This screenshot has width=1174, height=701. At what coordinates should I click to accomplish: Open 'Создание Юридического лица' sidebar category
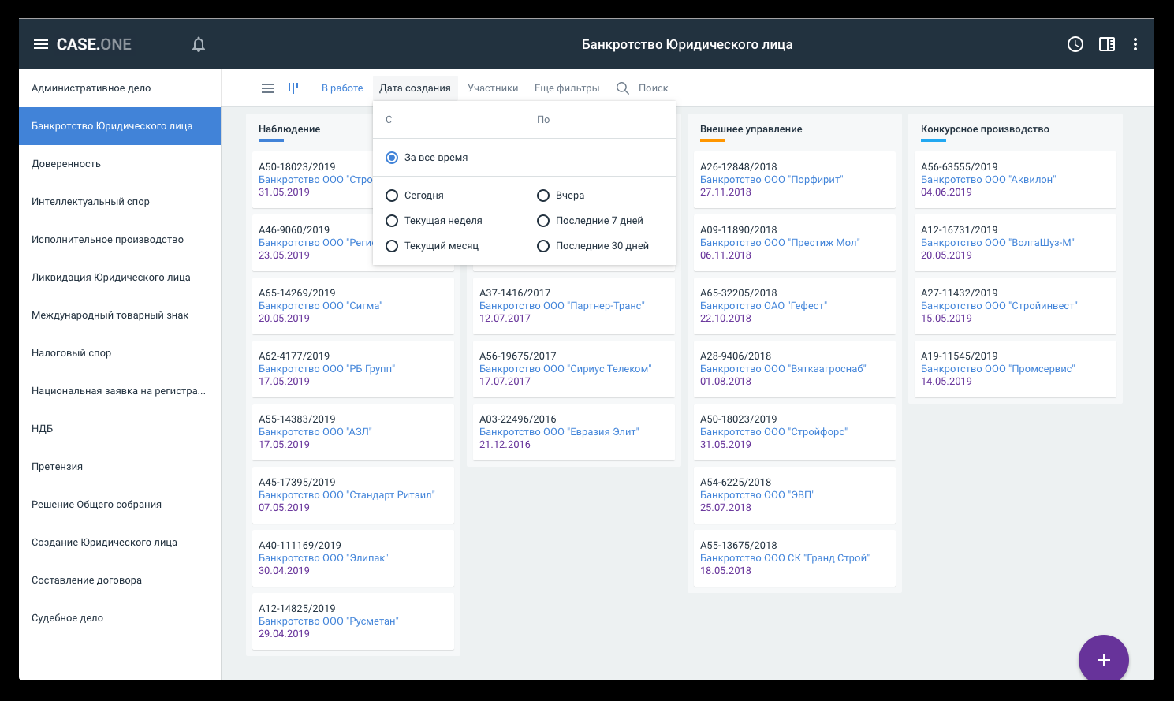[x=120, y=543]
